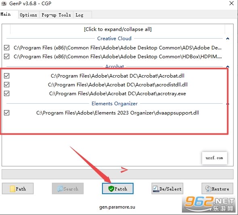Select the Acrobat.dll path text
Viewport: 238px width, 215px height.
tap(117, 76)
